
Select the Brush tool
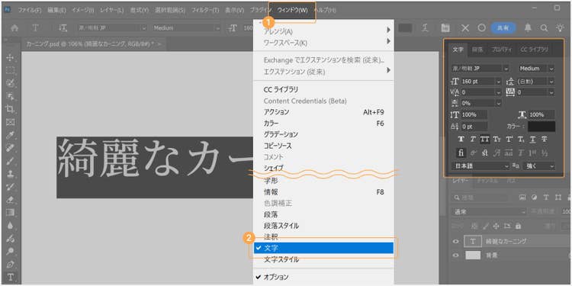pos(10,161)
